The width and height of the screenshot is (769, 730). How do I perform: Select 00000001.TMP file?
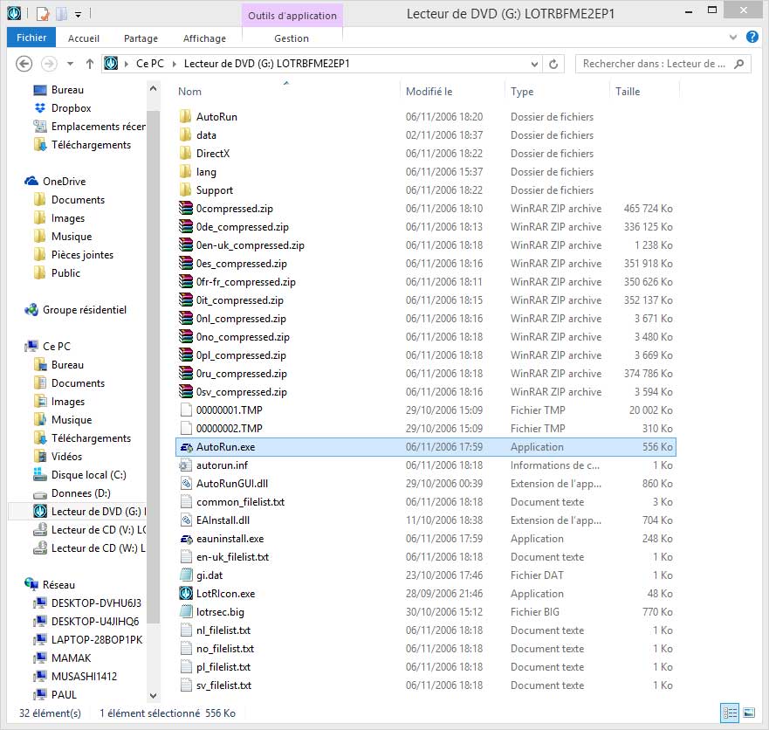coord(229,410)
